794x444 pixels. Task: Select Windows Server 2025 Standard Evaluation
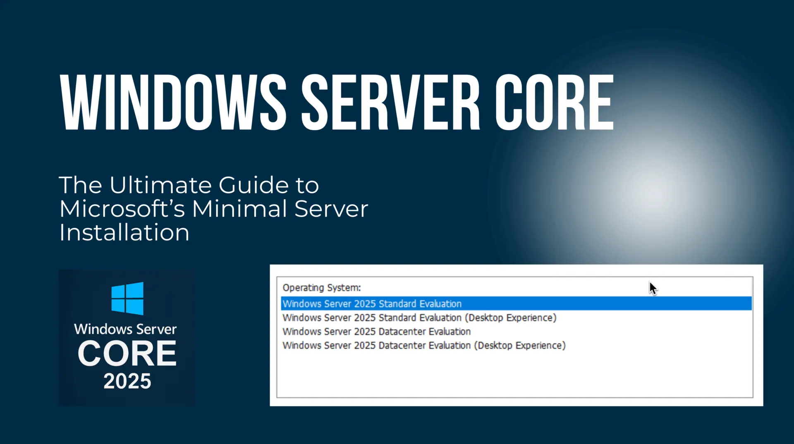371,303
